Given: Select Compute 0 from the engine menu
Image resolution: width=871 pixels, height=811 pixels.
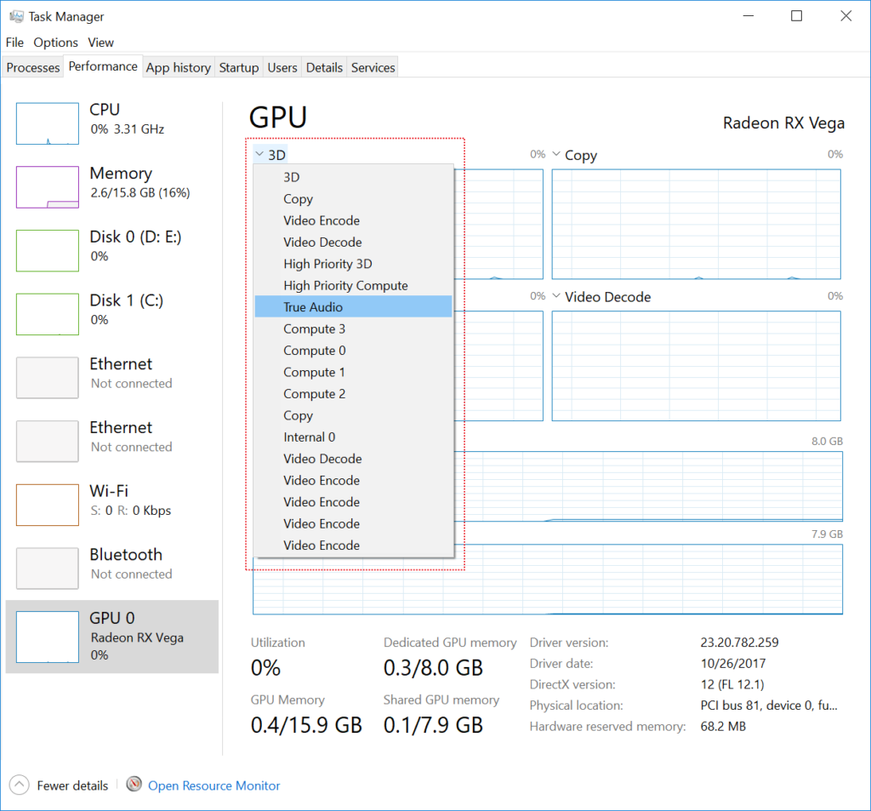Looking at the screenshot, I should (x=314, y=350).
